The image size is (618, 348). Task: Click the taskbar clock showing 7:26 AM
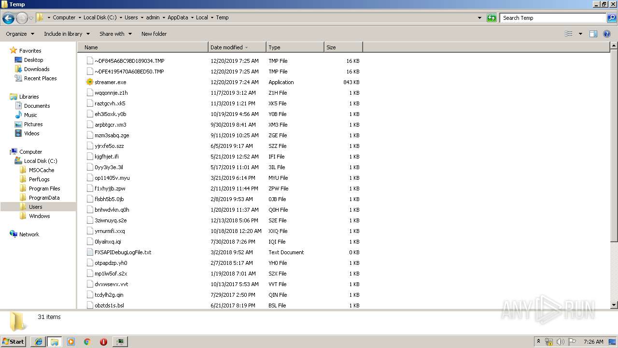[593, 342]
